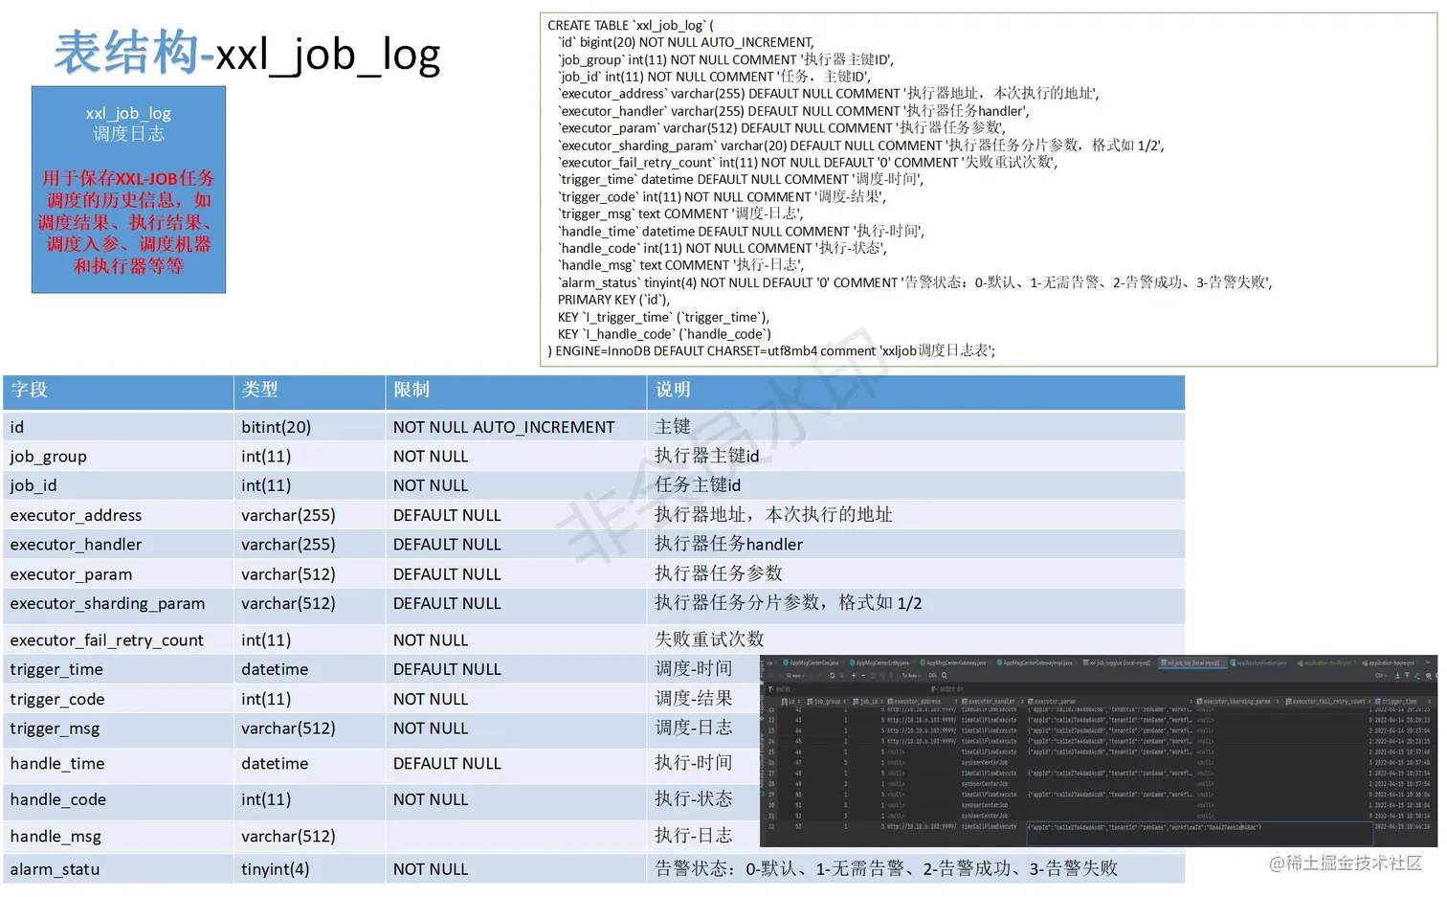Screen dimensions: 1447x897
Task: Open the application-bayre.yml tab in the IDE
Action: coord(1389,662)
